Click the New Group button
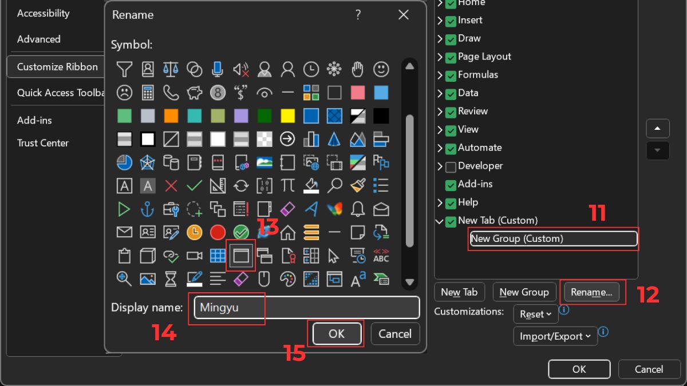This screenshot has height=386, width=687. coord(524,292)
